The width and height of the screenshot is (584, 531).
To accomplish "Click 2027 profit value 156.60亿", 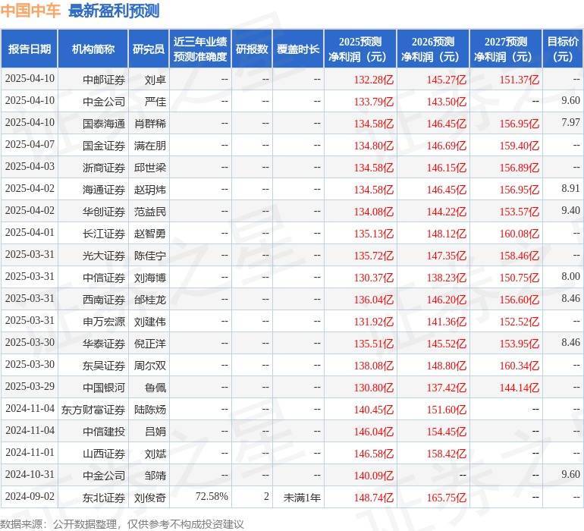I will pos(520,299).
